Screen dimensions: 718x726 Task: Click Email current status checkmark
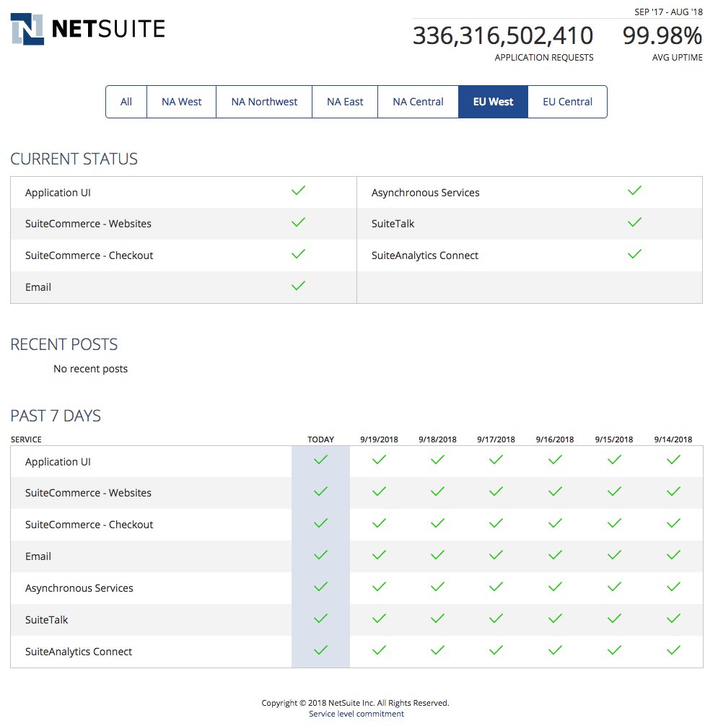(299, 286)
